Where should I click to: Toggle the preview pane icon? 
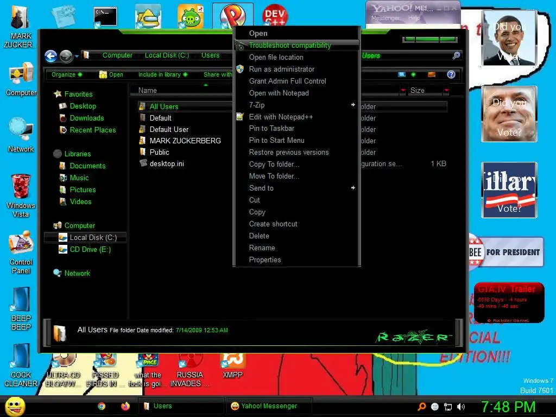click(432, 74)
